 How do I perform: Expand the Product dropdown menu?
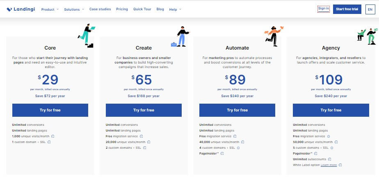(x=50, y=9)
